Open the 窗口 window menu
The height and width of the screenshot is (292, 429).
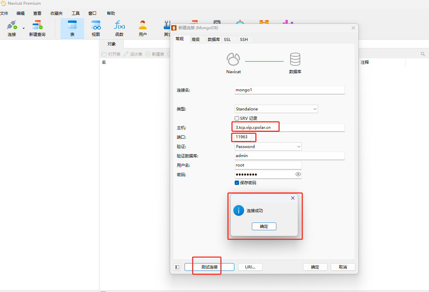92,13
